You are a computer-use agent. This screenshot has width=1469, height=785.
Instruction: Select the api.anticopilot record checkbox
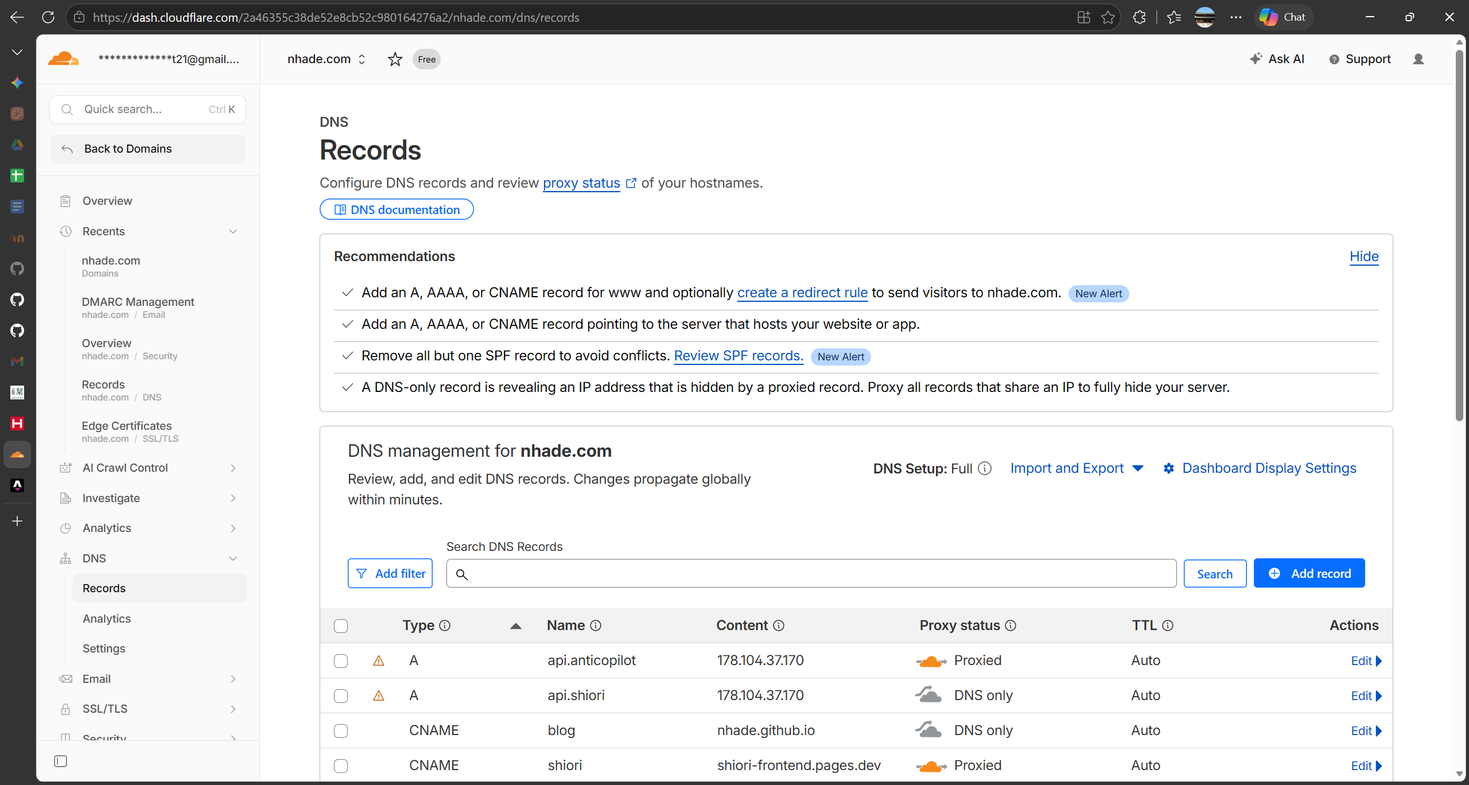point(341,661)
